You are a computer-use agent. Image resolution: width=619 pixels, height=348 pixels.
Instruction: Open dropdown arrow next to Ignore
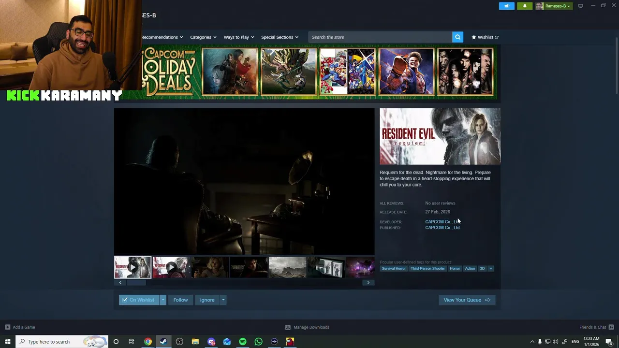pos(223,300)
